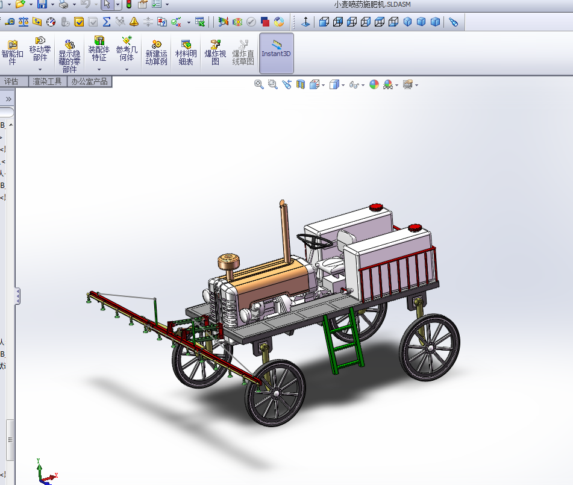
Task: Switch to the 渲染工具 tab
Action: tap(48, 81)
